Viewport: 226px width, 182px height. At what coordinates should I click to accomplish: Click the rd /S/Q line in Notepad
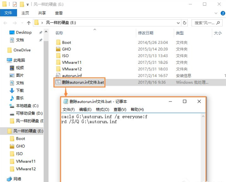(x=89, y=122)
